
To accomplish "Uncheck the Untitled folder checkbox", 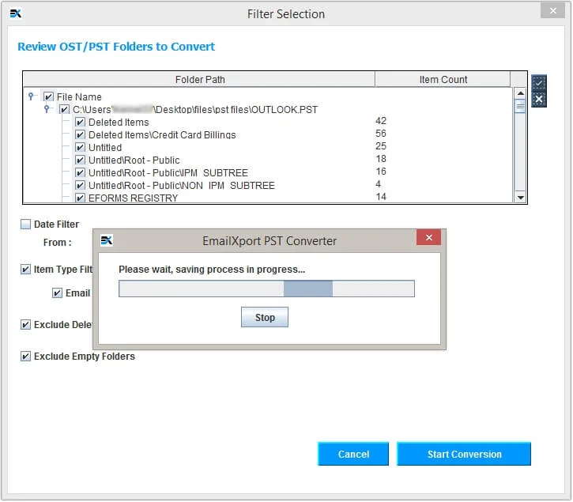I will point(80,147).
